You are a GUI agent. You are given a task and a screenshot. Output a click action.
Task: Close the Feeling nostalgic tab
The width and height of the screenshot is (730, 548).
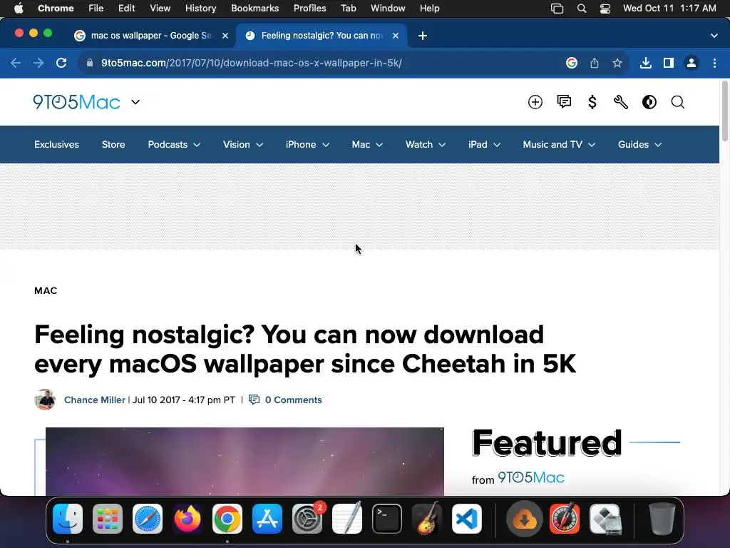(x=396, y=36)
